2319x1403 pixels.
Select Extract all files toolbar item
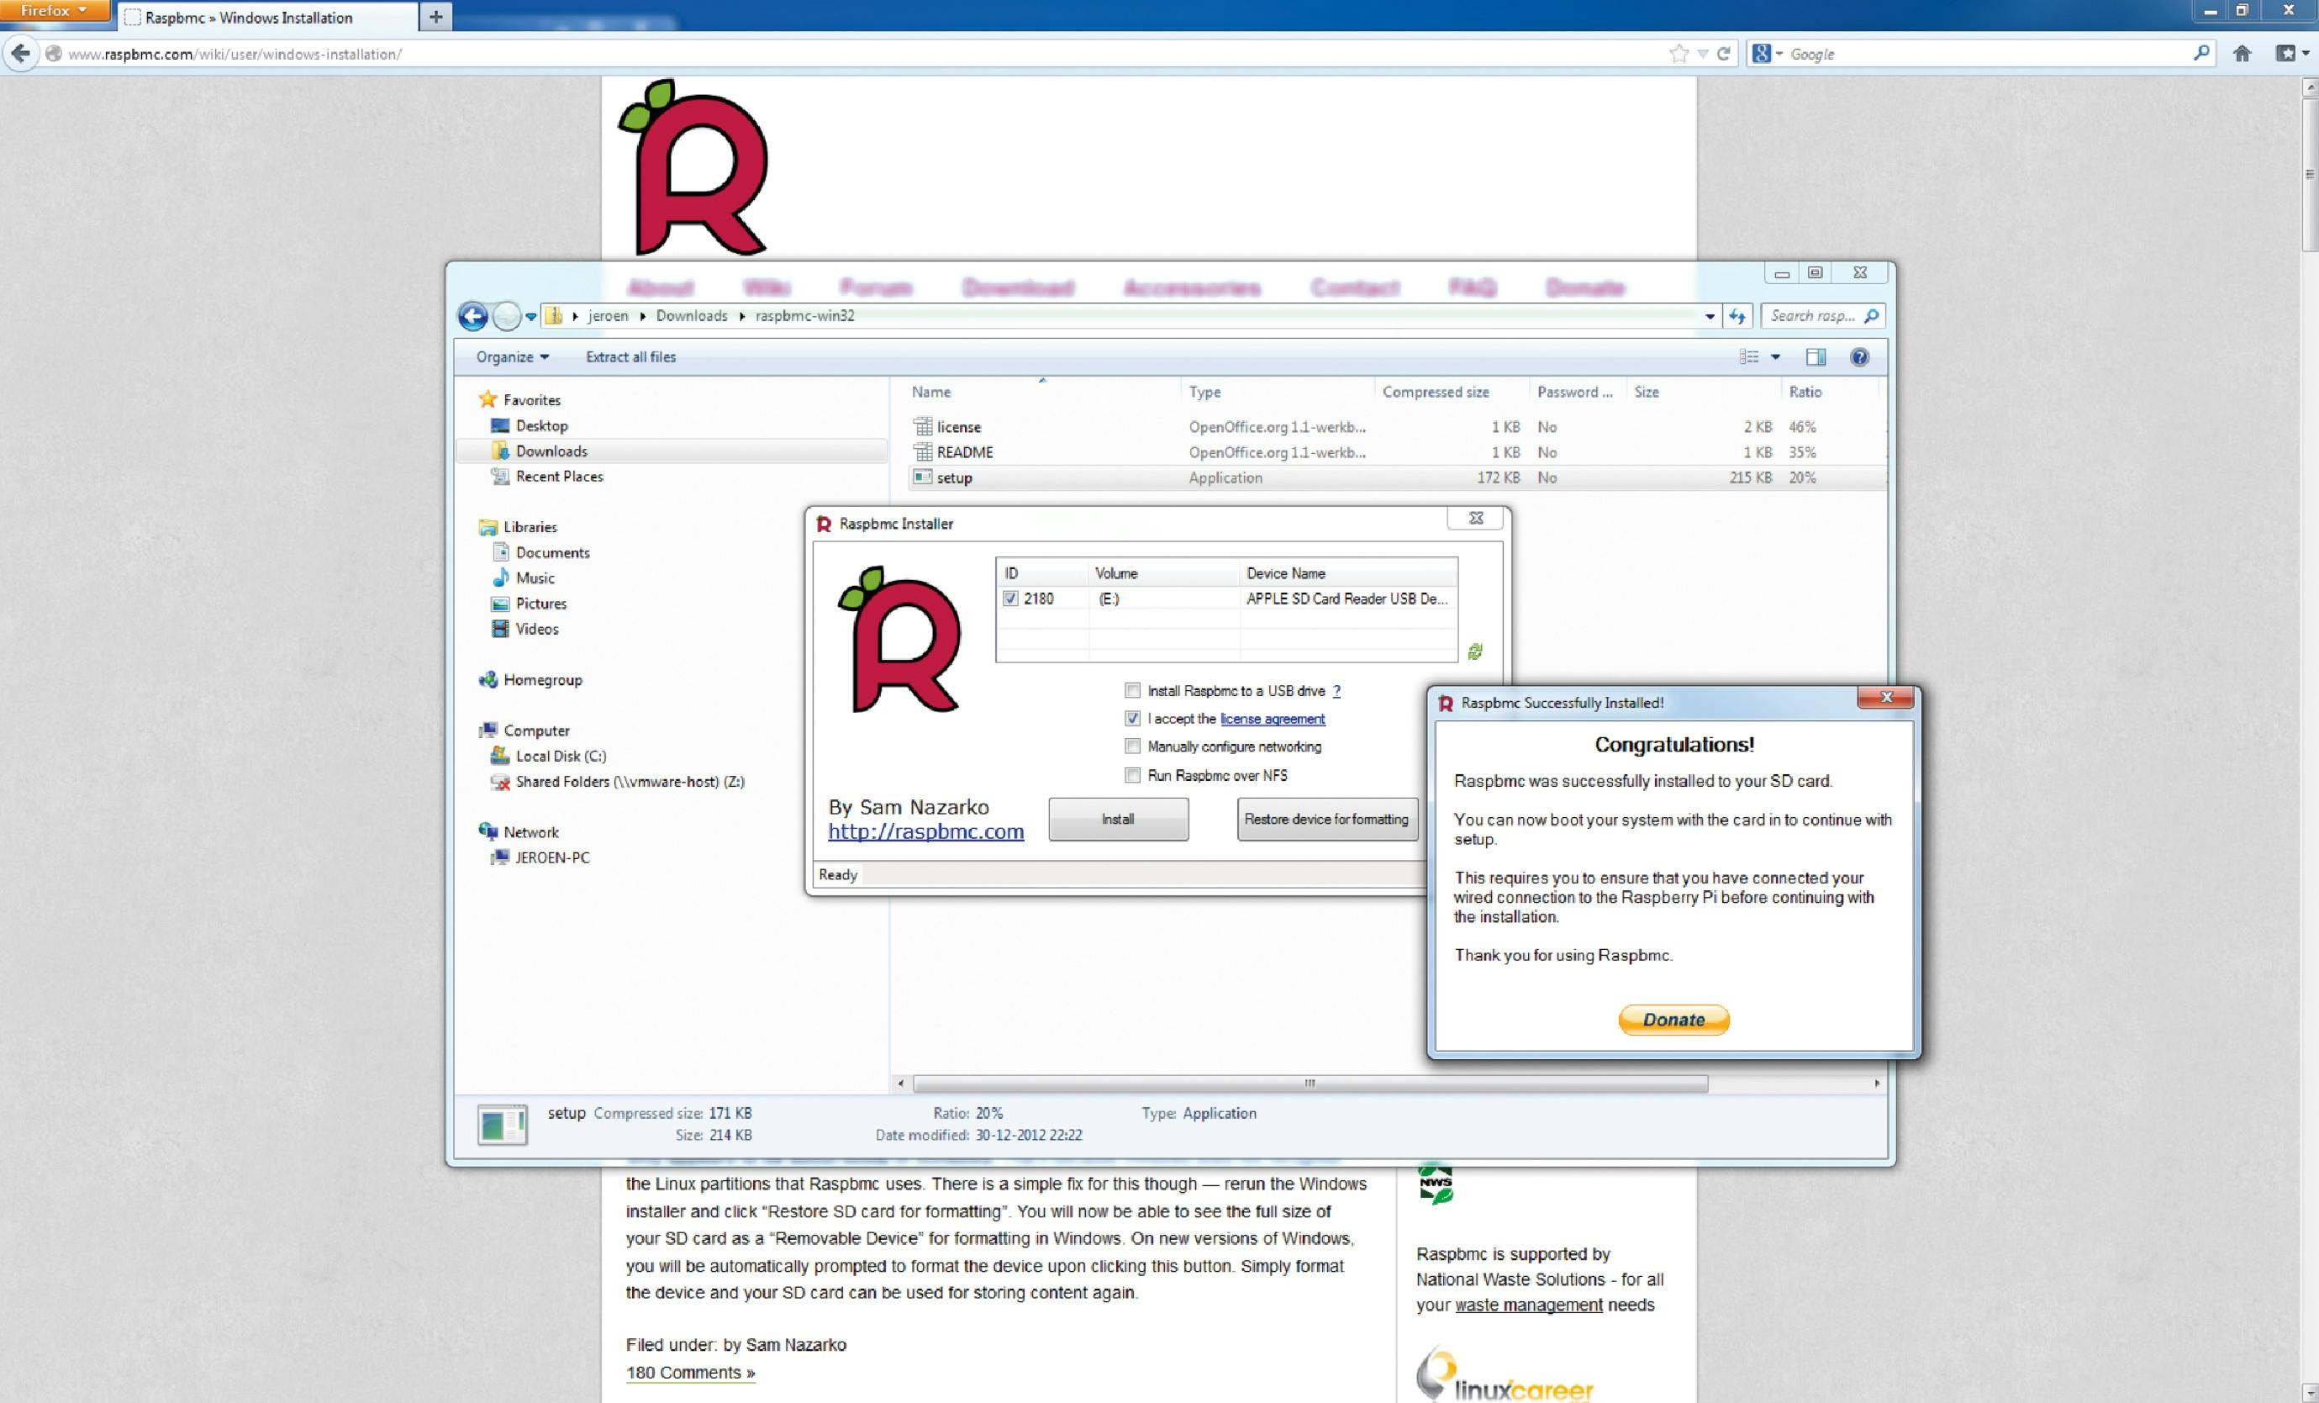click(x=630, y=356)
